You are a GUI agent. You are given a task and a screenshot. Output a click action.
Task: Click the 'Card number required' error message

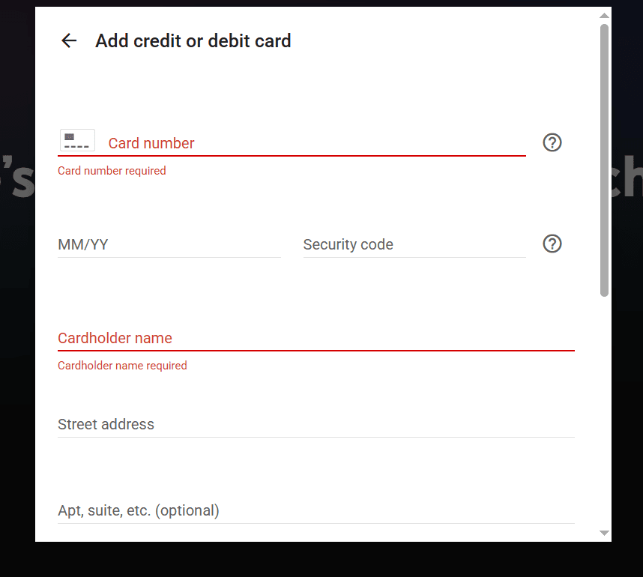pyautogui.click(x=112, y=171)
